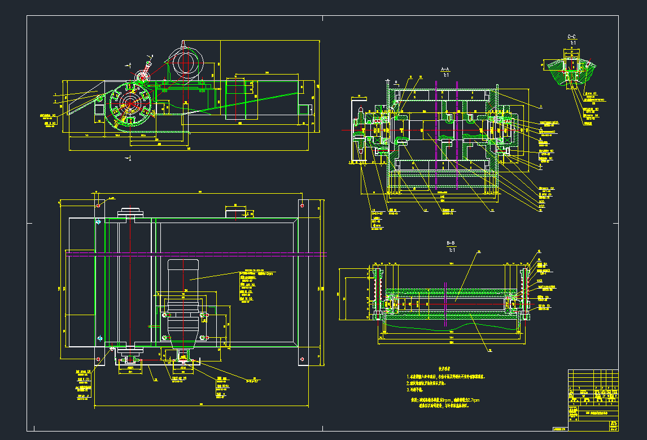Select the A-A section view label
Image resolution: width=647 pixels, height=440 pixels.
pos(445,69)
